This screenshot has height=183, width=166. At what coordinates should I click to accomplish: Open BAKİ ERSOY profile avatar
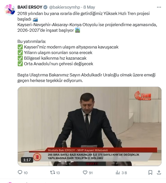(10, 10)
